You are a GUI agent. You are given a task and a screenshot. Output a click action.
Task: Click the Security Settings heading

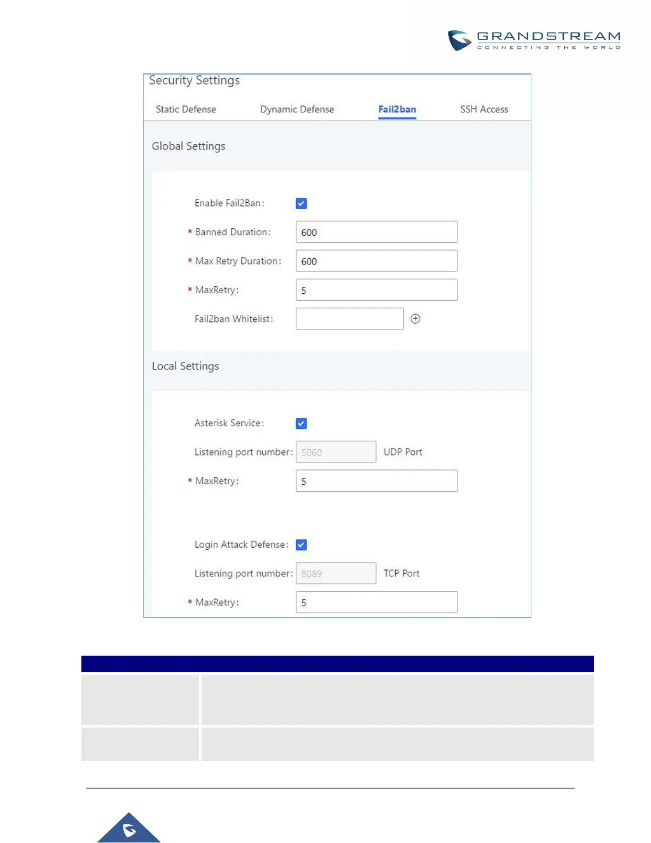pyautogui.click(x=194, y=80)
